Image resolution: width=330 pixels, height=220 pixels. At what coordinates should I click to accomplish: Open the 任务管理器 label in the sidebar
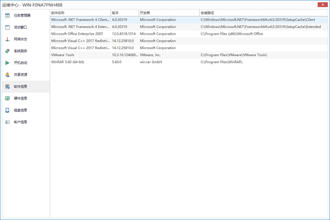click(x=22, y=15)
